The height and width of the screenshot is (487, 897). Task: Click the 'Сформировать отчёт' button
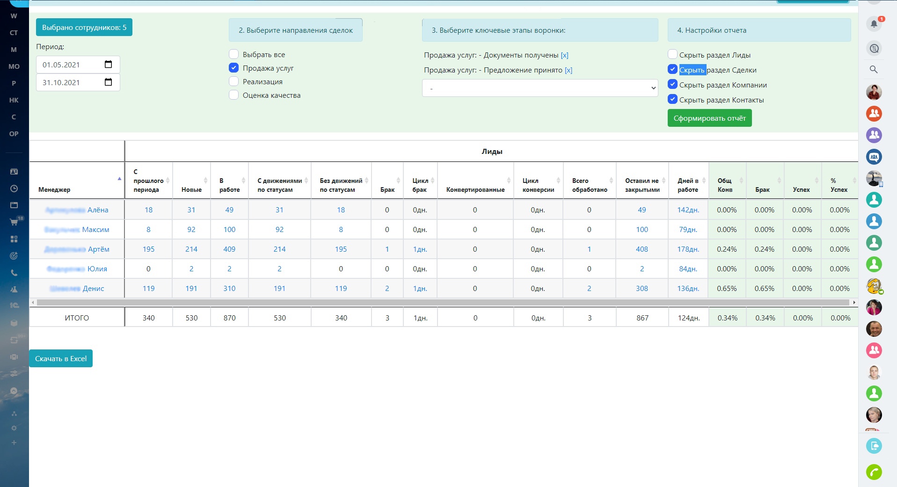tap(709, 118)
